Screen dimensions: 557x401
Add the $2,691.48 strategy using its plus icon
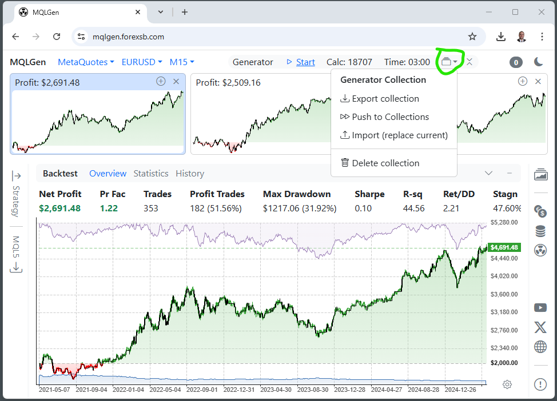click(161, 81)
